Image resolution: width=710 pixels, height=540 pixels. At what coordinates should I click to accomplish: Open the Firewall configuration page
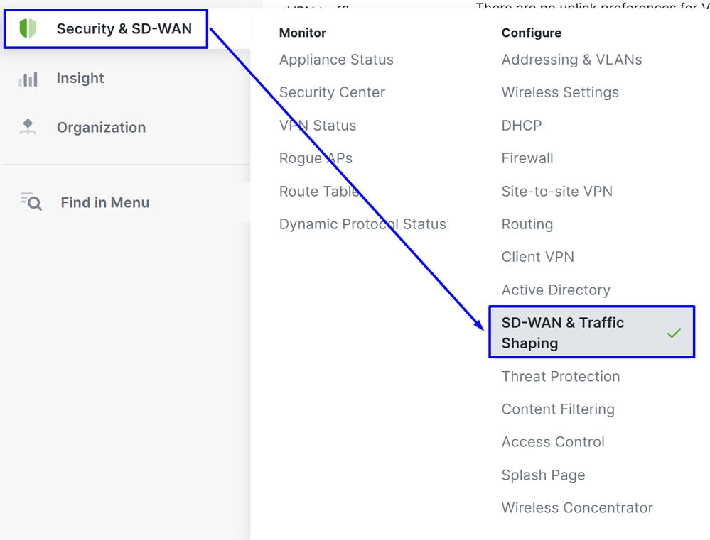[x=527, y=158]
